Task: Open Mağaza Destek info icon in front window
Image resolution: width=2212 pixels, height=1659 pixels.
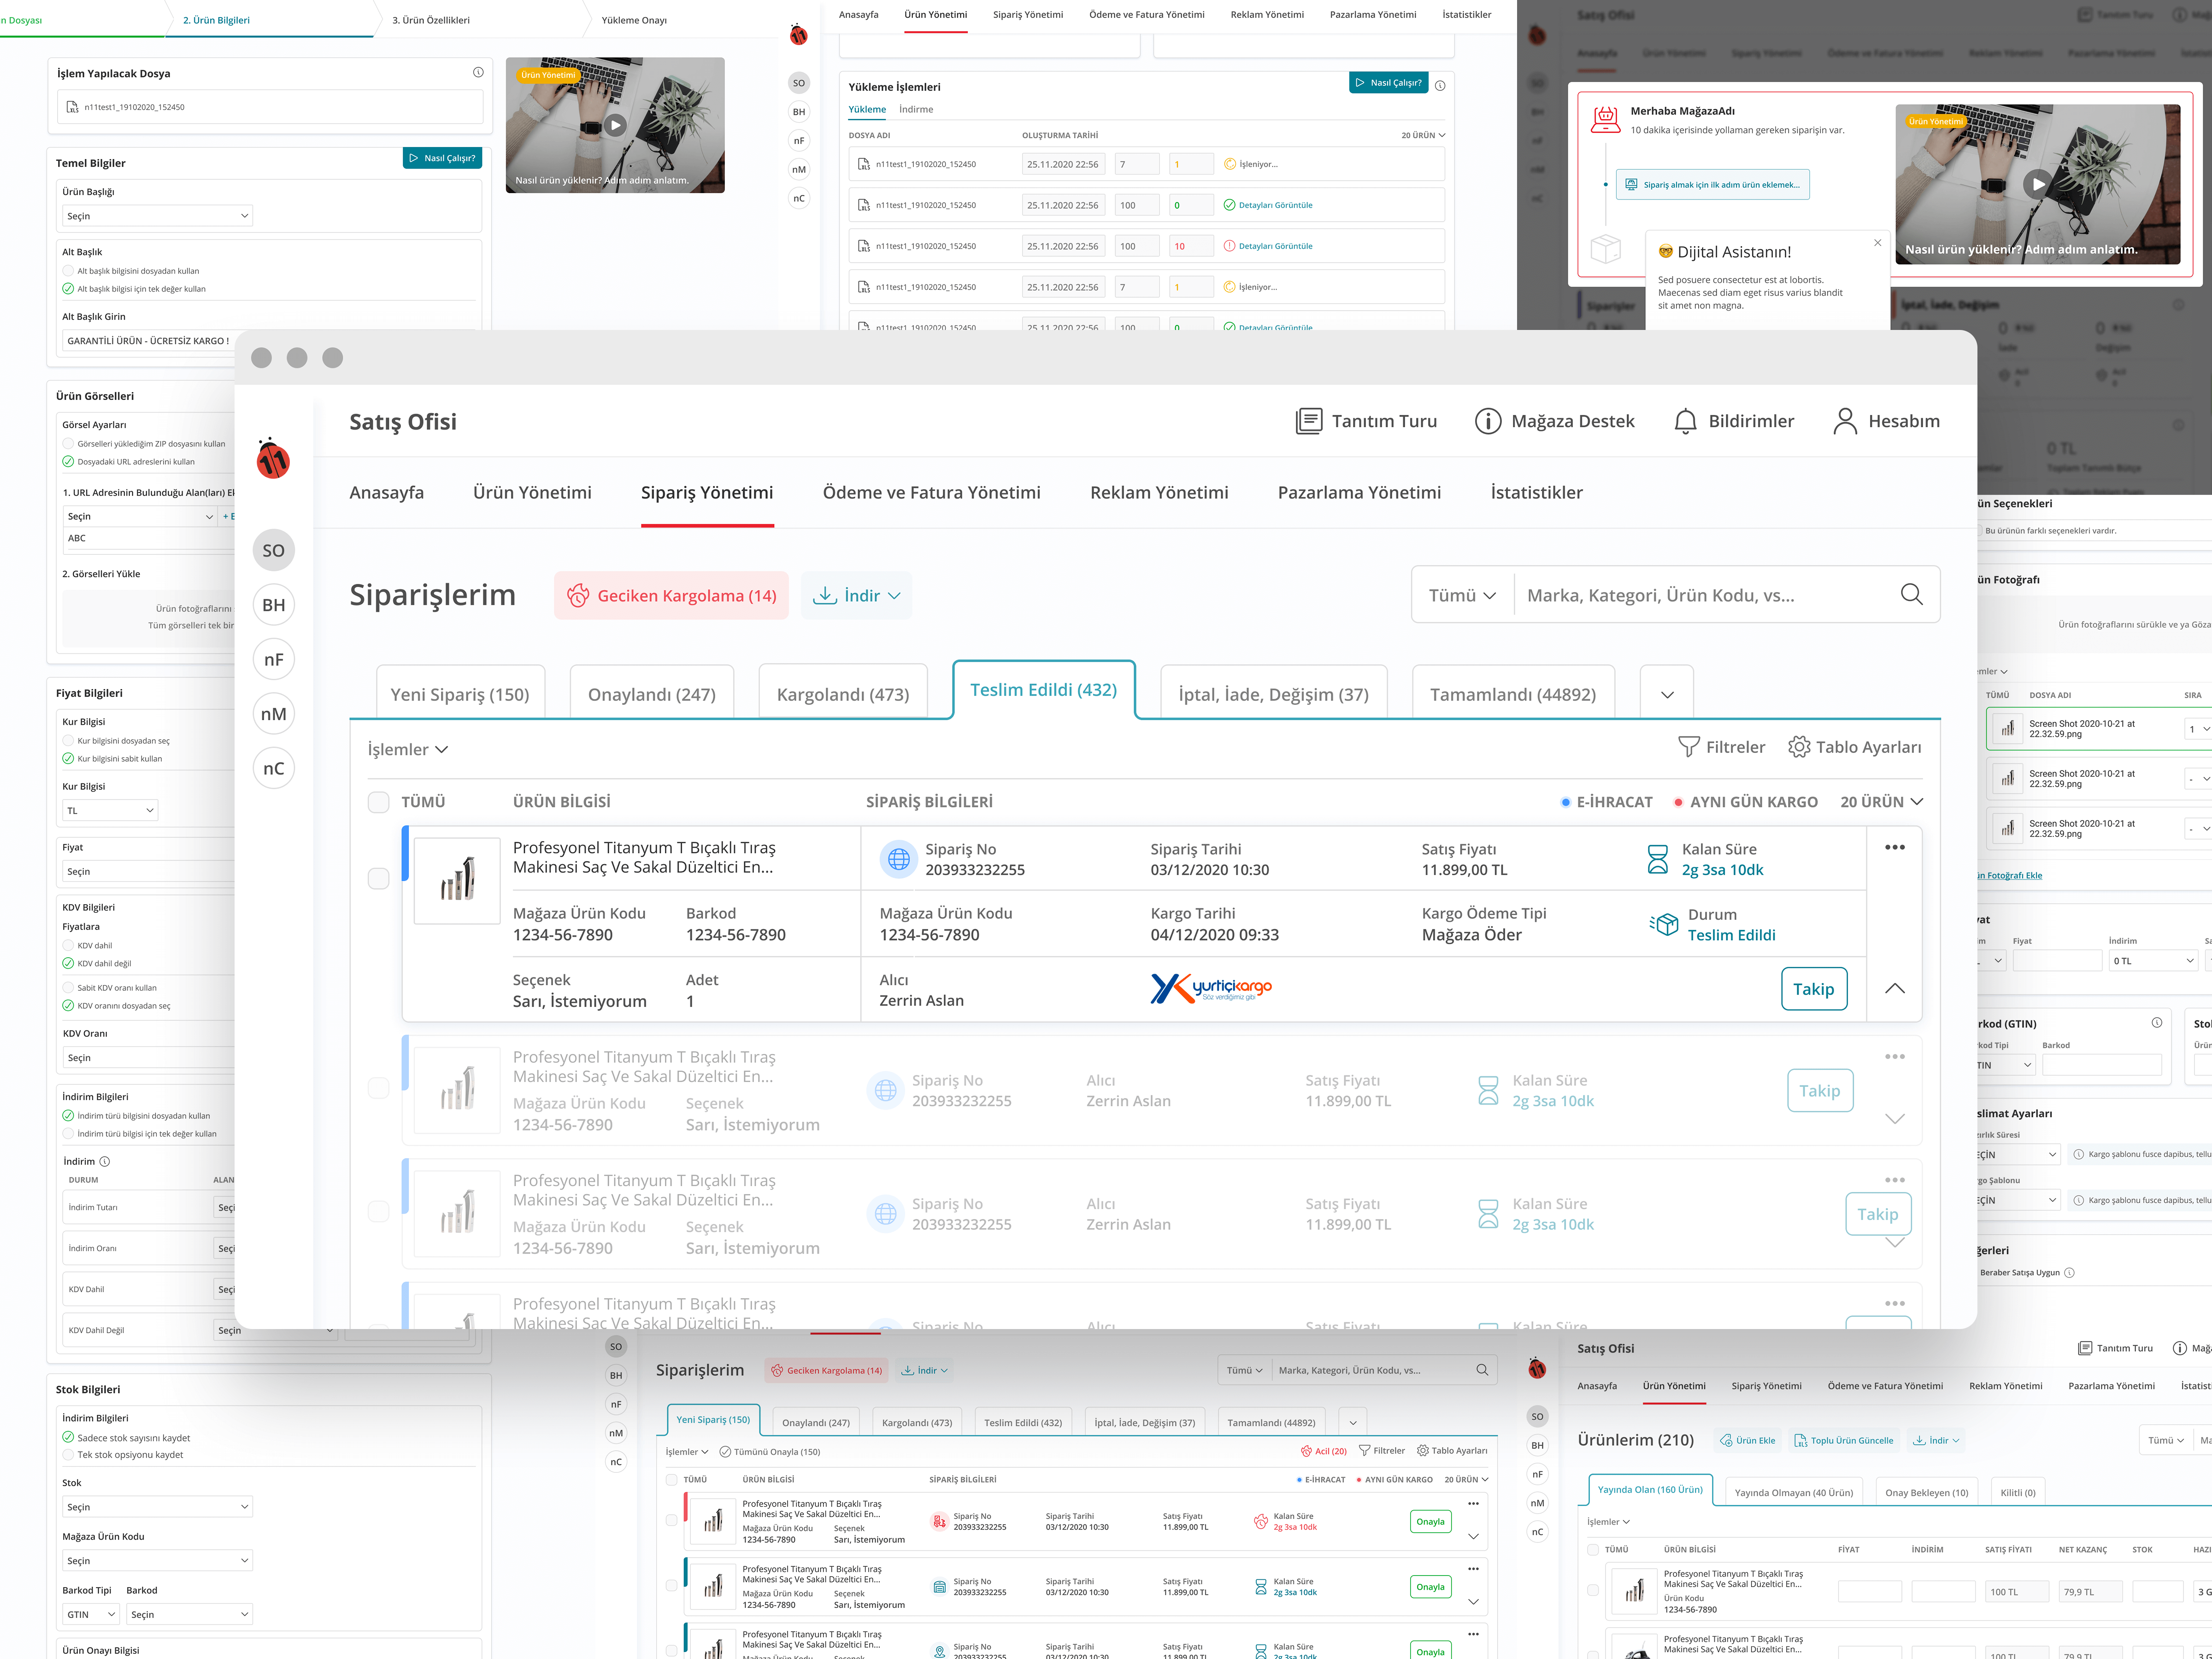Action: pos(1488,421)
